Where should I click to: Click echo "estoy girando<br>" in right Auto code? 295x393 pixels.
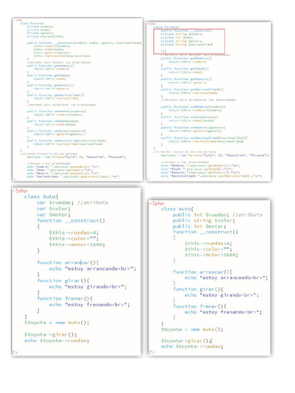[x=222, y=295]
